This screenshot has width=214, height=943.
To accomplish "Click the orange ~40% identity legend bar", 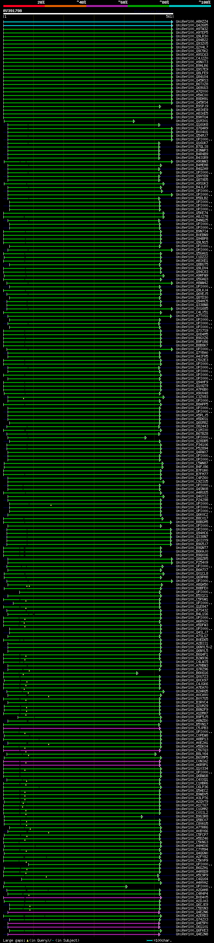I will click(x=66, y=6).
